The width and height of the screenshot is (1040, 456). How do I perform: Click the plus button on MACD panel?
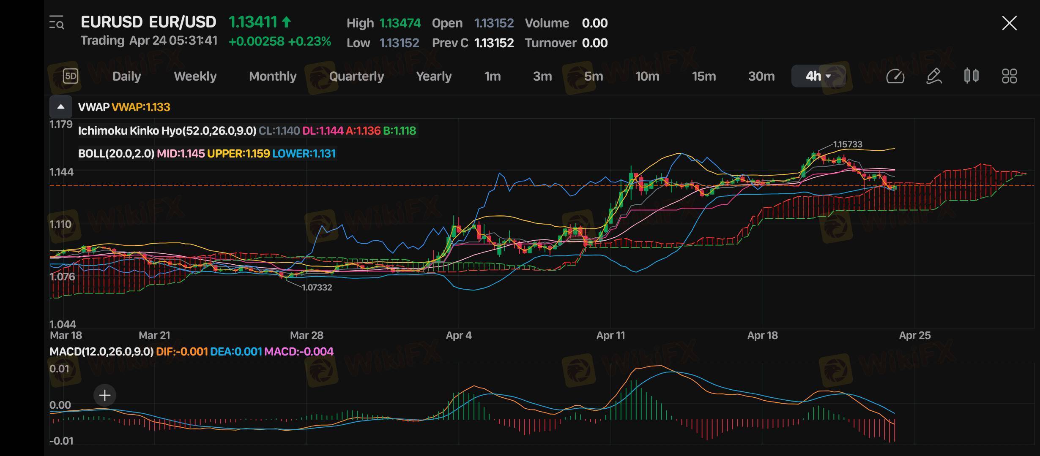click(104, 395)
